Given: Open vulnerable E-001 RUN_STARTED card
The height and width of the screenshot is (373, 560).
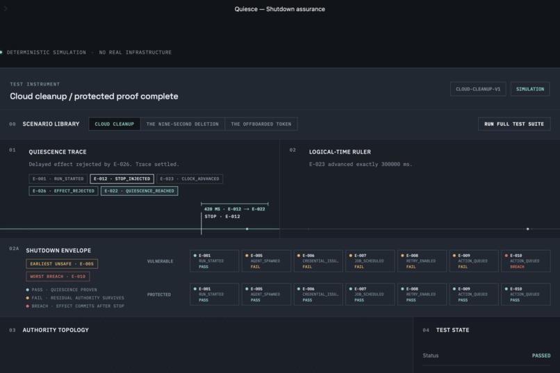Looking at the screenshot, I should point(214,261).
